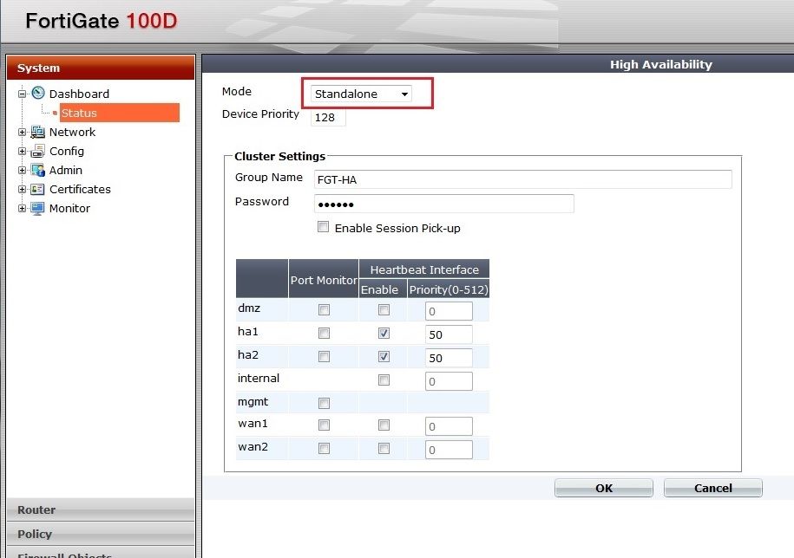Click the Priority(0-512) column header

(449, 289)
